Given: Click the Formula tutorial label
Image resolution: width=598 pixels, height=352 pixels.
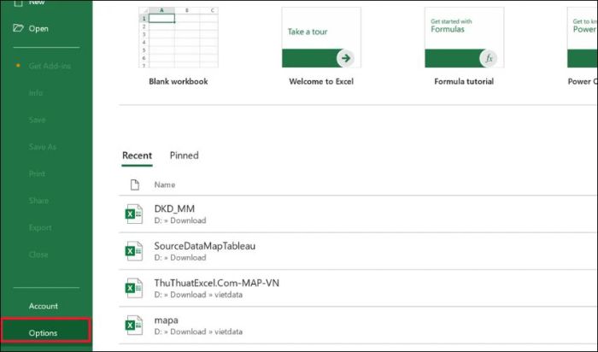Looking at the screenshot, I should pyautogui.click(x=464, y=81).
